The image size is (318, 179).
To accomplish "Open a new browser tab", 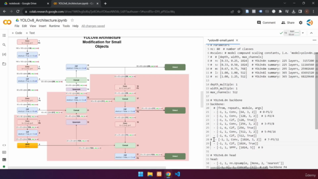I will (105, 3).
